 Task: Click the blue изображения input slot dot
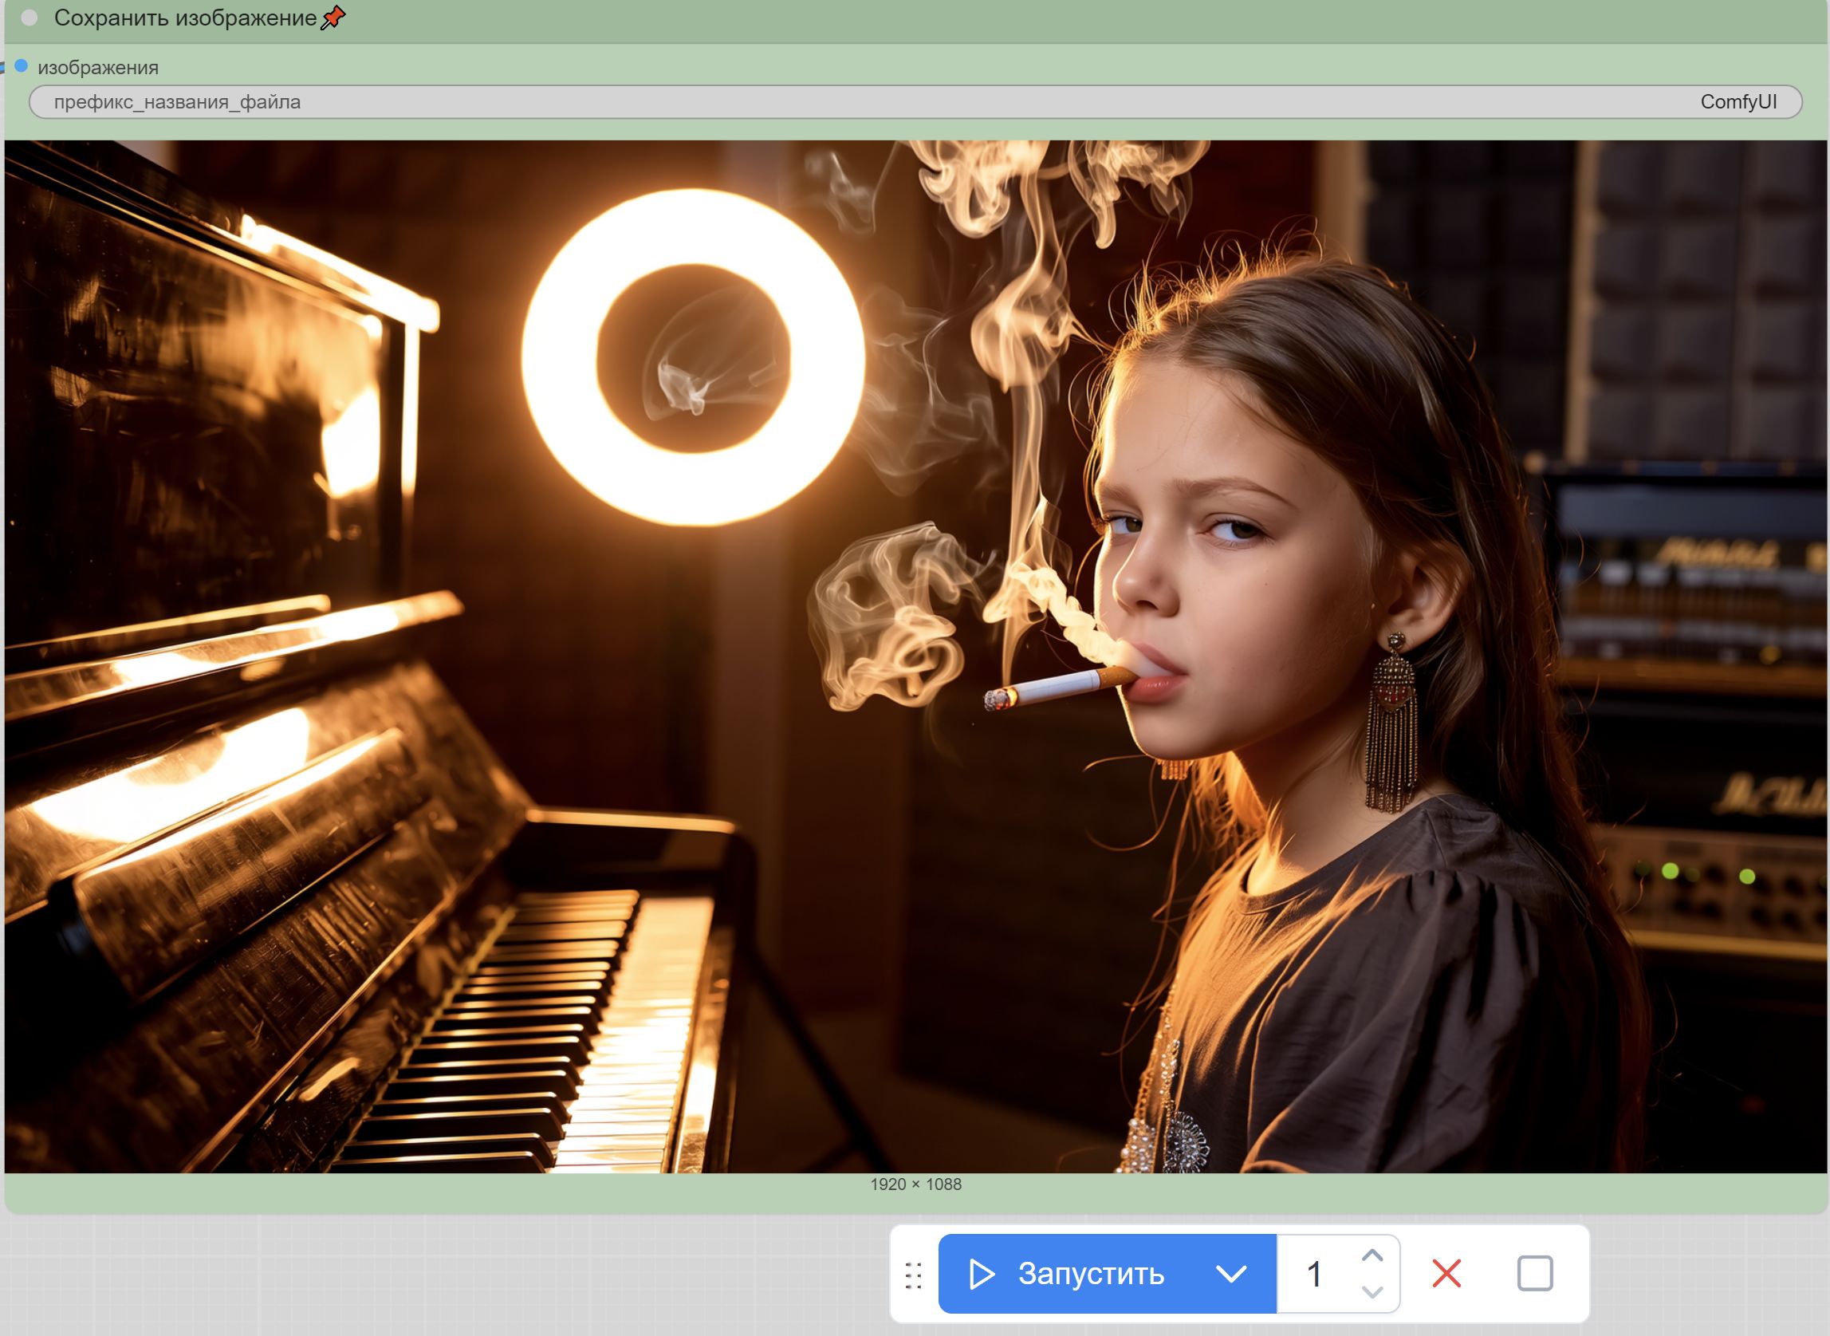pyautogui.click(x=21, y=66)
